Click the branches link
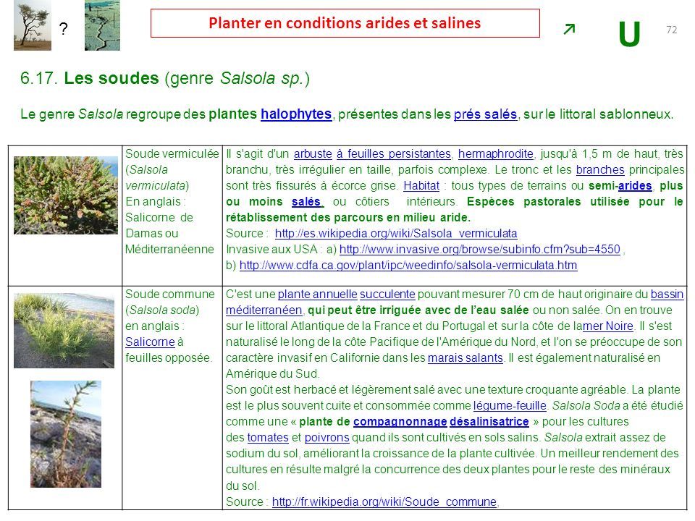 pos(600,169)
